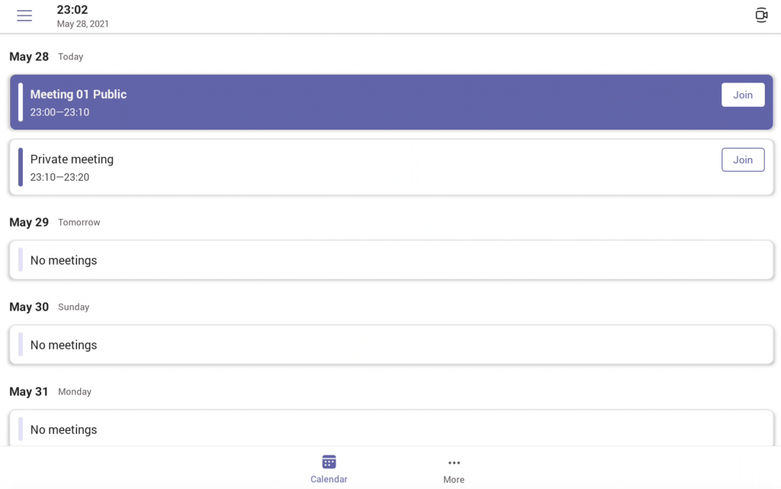
Task: Click the May 28 Today date header
Action: point(46,56)
